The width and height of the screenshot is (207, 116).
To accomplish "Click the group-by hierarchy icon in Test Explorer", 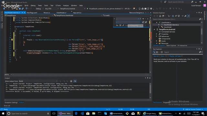I will pos(157,52).
